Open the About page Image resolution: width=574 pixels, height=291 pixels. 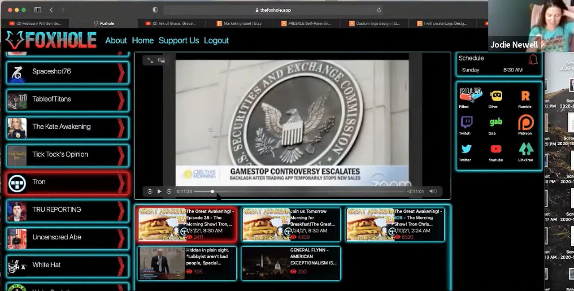pos(116,40)
